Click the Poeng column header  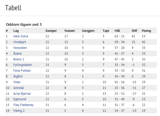[x=146, y=31]
